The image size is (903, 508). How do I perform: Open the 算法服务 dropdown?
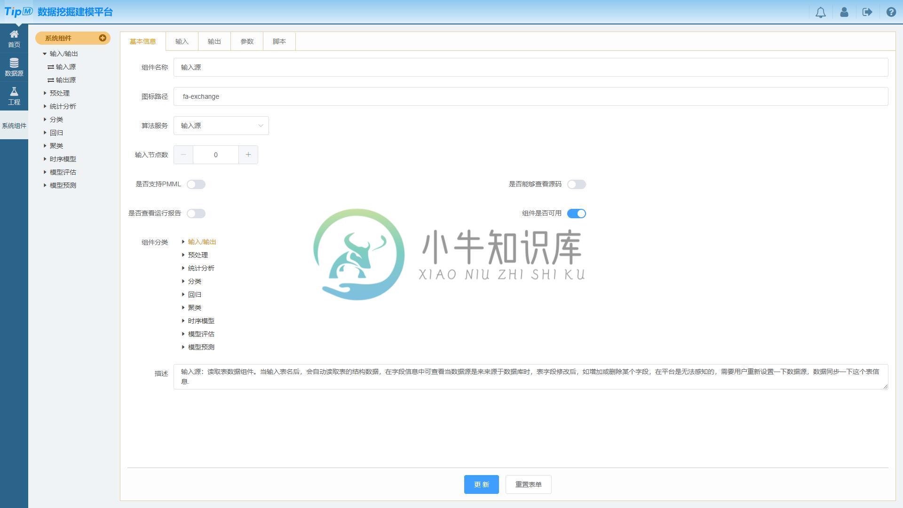coord(221,126)
